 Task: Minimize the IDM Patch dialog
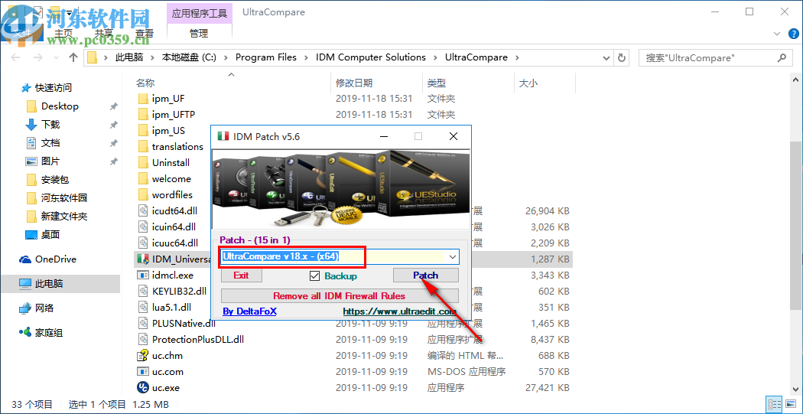[x=384, y=136]
